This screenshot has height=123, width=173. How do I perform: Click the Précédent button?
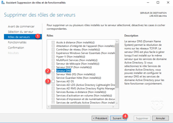point(100,118)
